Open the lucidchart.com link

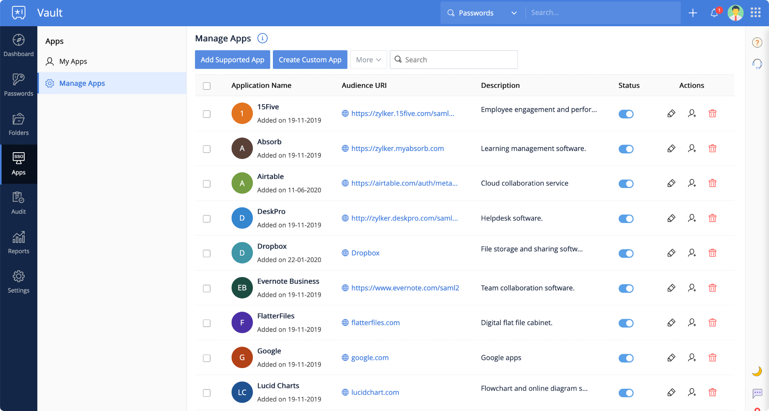coord(375,392)
